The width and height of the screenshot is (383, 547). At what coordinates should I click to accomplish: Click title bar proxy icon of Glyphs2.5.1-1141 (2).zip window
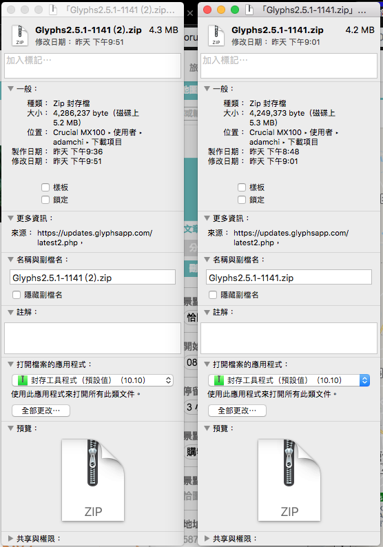click(x=53, y=10)
